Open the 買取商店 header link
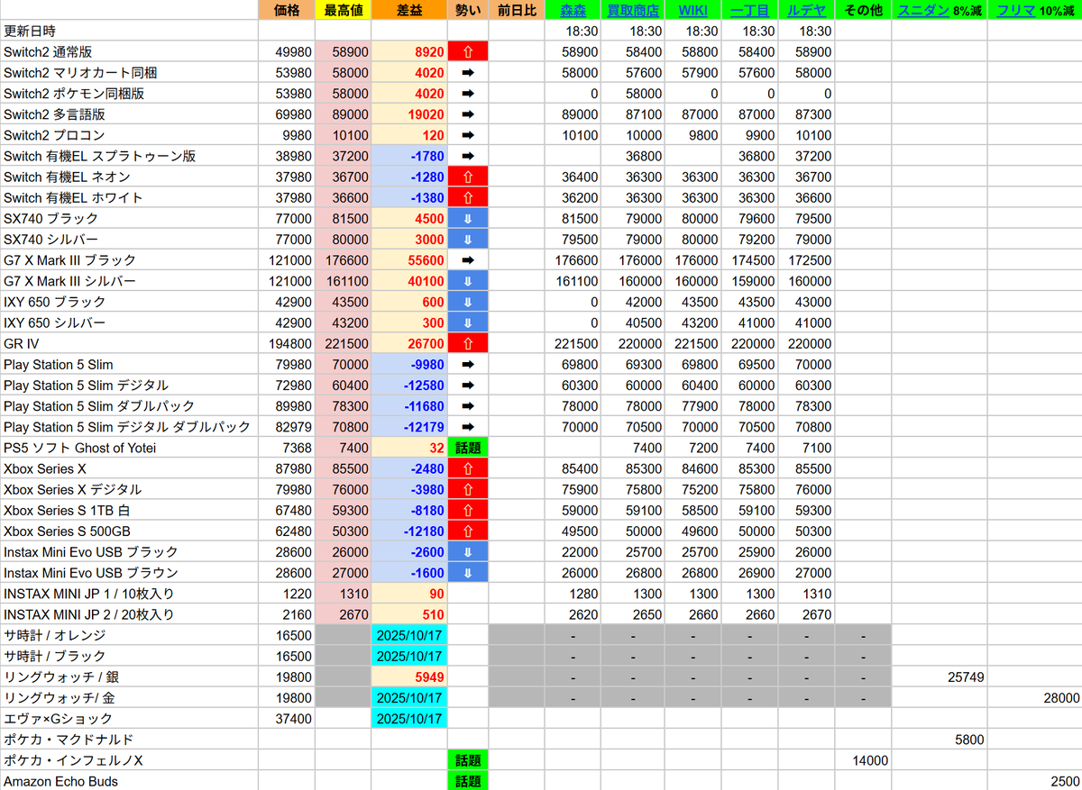1082x790 pixels. pyautogui.click(x=632, y=10)
